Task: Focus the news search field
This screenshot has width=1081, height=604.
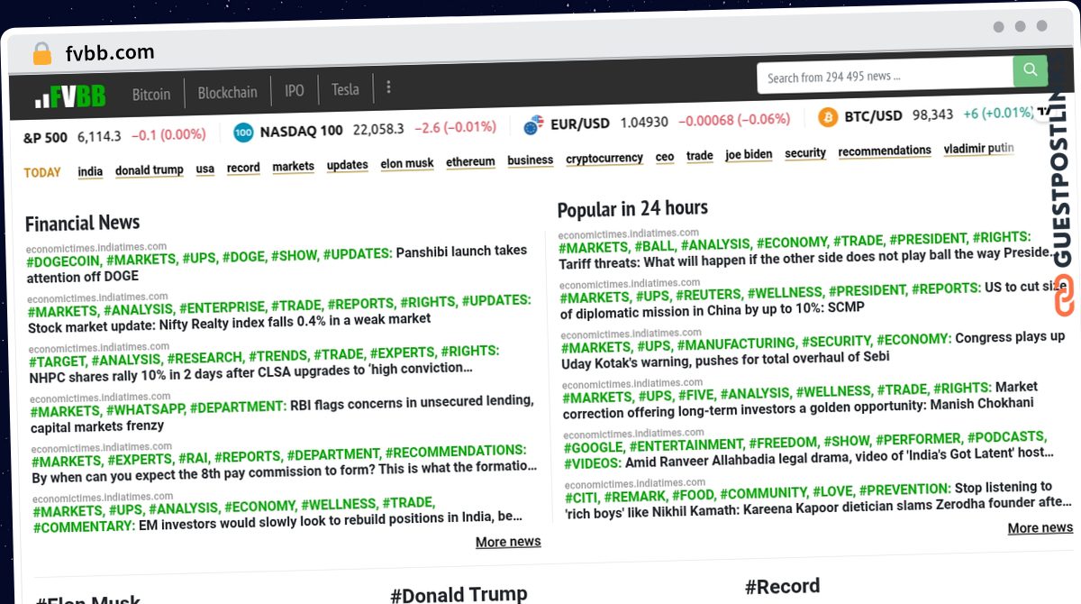Action: point(885,76)
